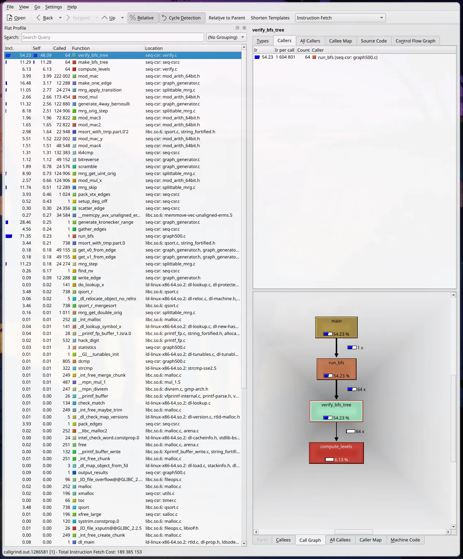Click the compute_levels node in call graph
This screenshot has height=559, width=463.
336,453
